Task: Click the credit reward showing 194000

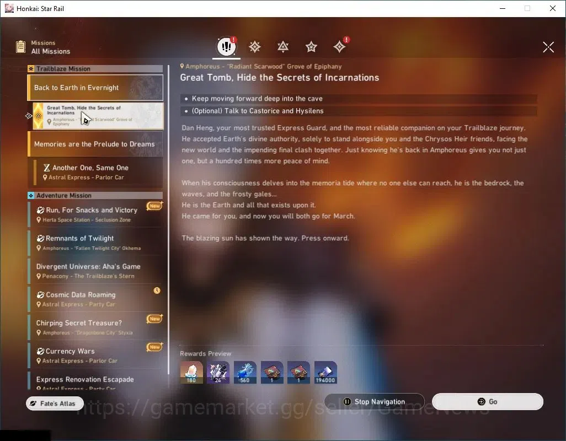Action: [325, 372]
